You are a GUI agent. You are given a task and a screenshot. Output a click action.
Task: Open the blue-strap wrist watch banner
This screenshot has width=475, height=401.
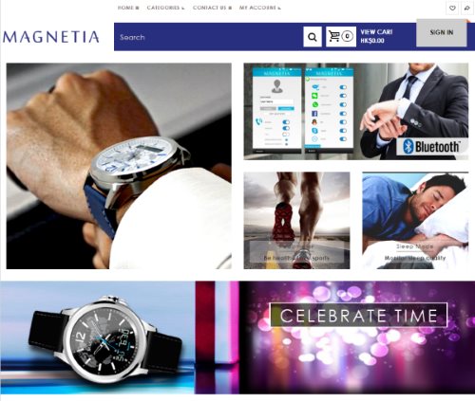pyautogui.click(x=119, y=166)
